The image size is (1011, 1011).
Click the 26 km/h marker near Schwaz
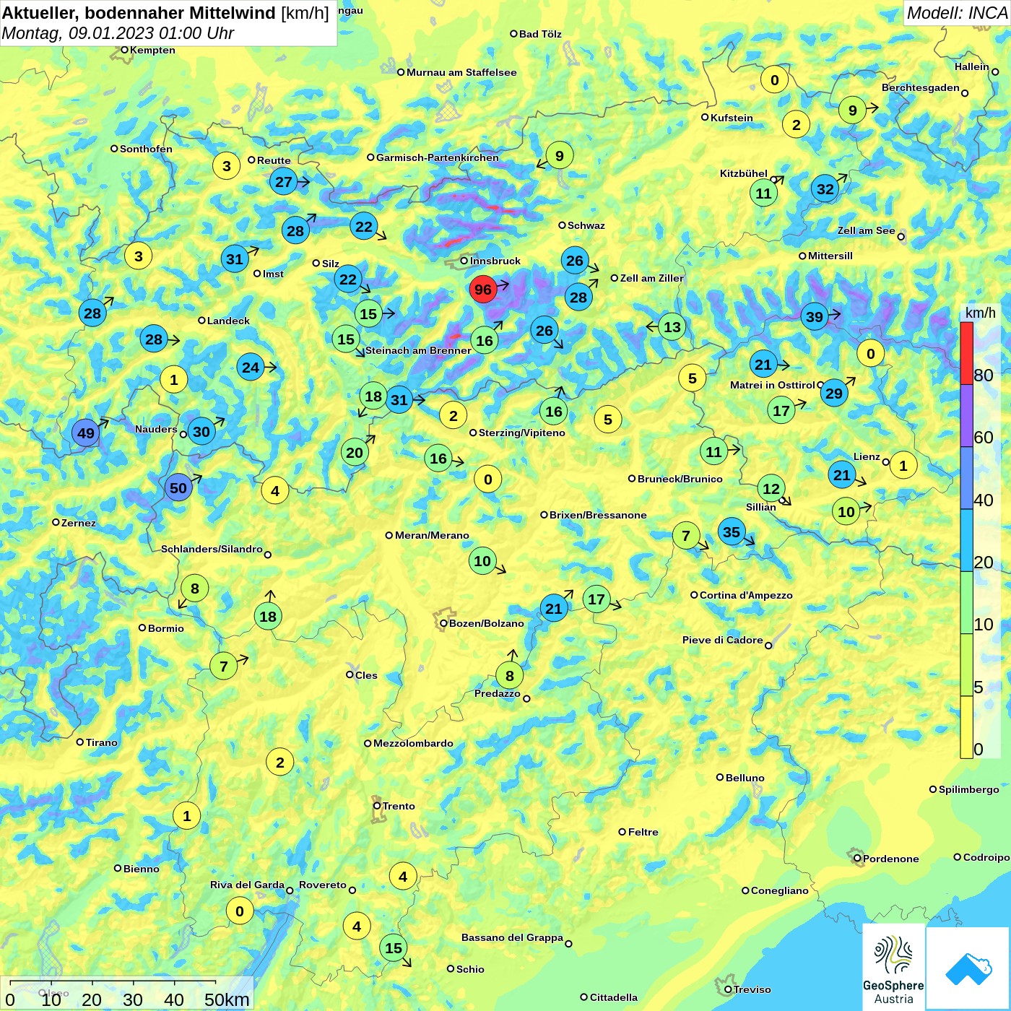point(575,261)
